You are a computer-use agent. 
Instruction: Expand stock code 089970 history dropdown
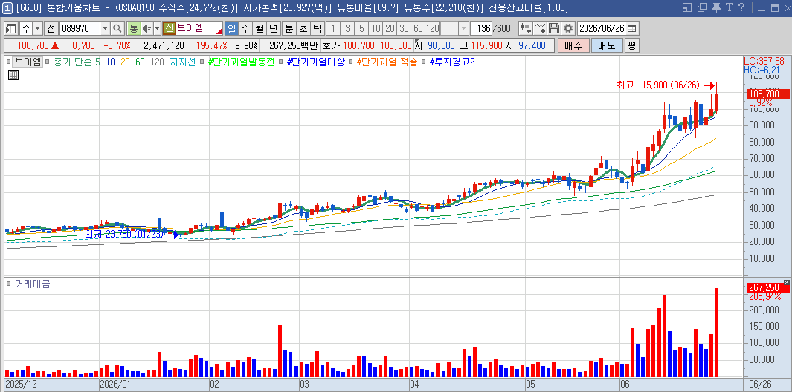105,28
